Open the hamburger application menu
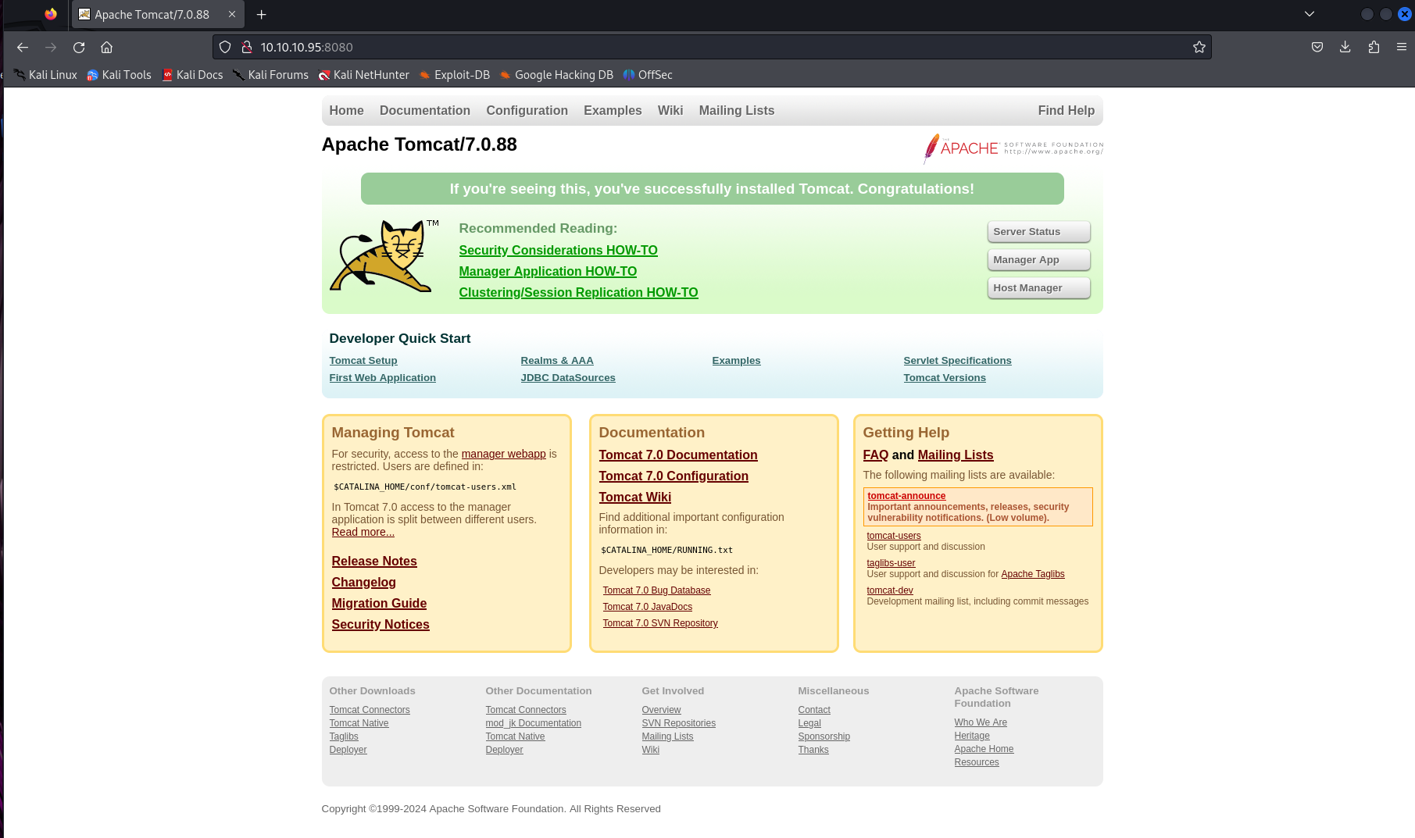 (1401, 48)
